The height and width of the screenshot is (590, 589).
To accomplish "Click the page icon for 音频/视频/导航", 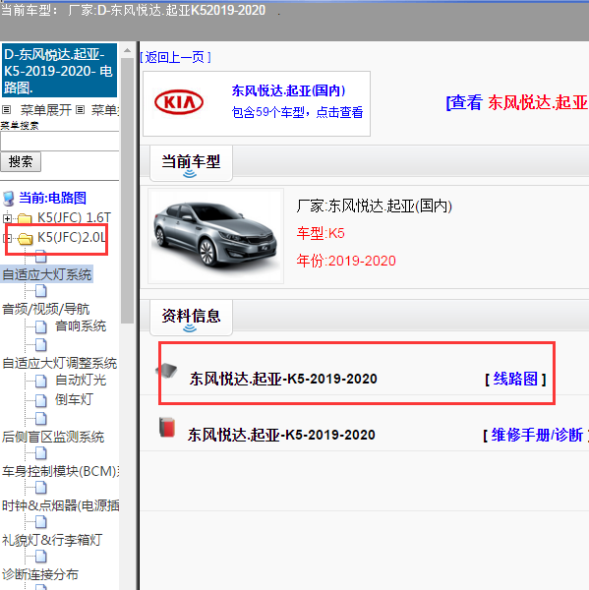I will click(x=41, y=291).
